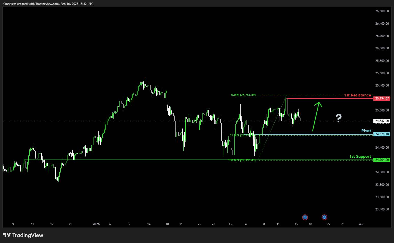
Task: Click the 100.00% Fibonacci level label
Action: click(242, 160)
